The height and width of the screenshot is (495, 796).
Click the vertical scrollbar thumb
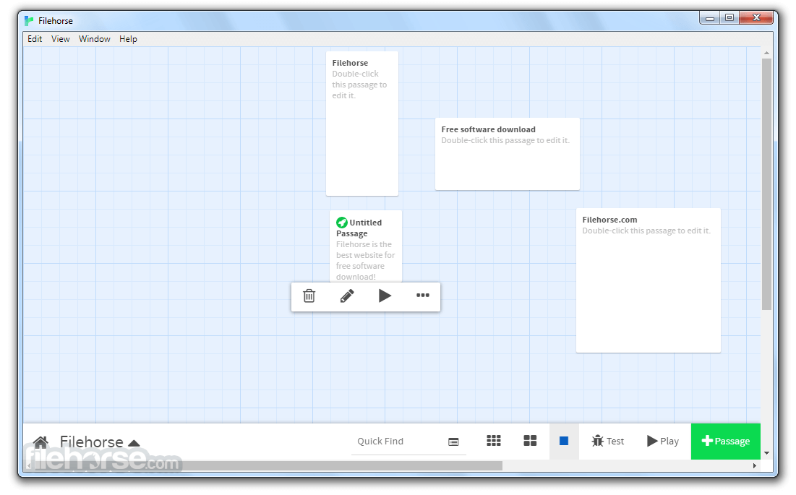(766, 184)
